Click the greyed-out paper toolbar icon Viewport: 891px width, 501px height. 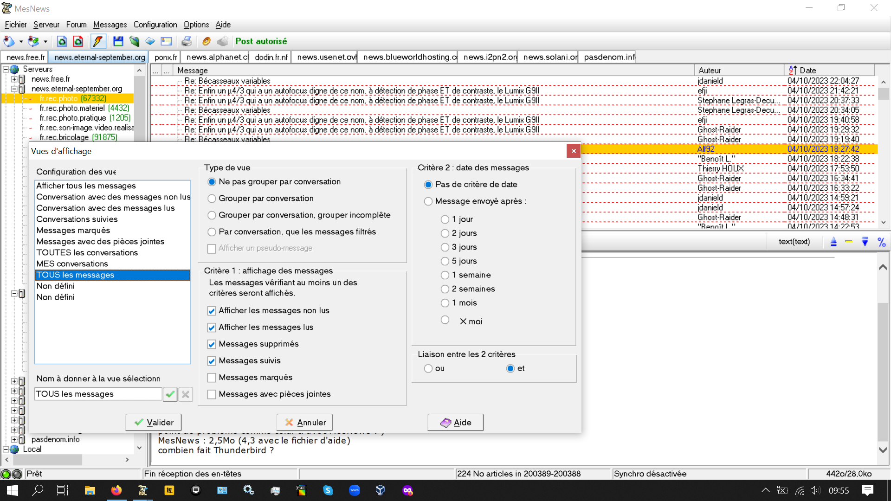(x=223, y=41)
